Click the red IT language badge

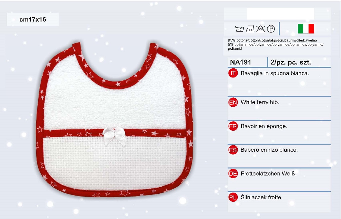(233, 73)
